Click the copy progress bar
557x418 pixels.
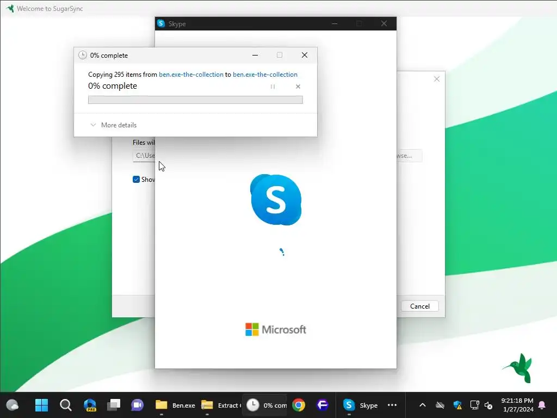195,100
